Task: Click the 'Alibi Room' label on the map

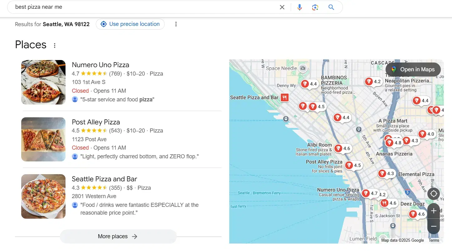Action: pos(319,145)
